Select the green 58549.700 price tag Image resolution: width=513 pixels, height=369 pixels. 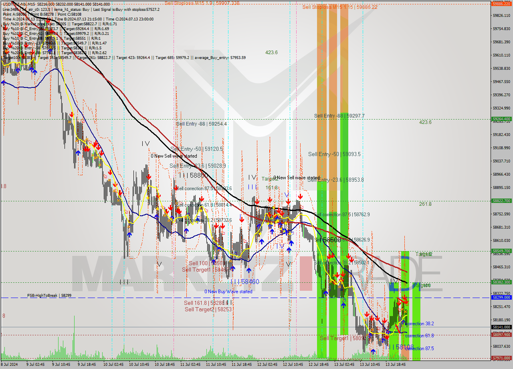pos(501,251)
